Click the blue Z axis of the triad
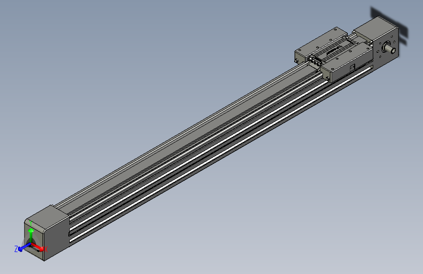 (24, 247)
